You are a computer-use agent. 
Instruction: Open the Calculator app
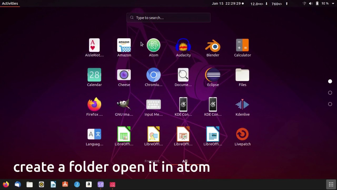pos(242,48)
